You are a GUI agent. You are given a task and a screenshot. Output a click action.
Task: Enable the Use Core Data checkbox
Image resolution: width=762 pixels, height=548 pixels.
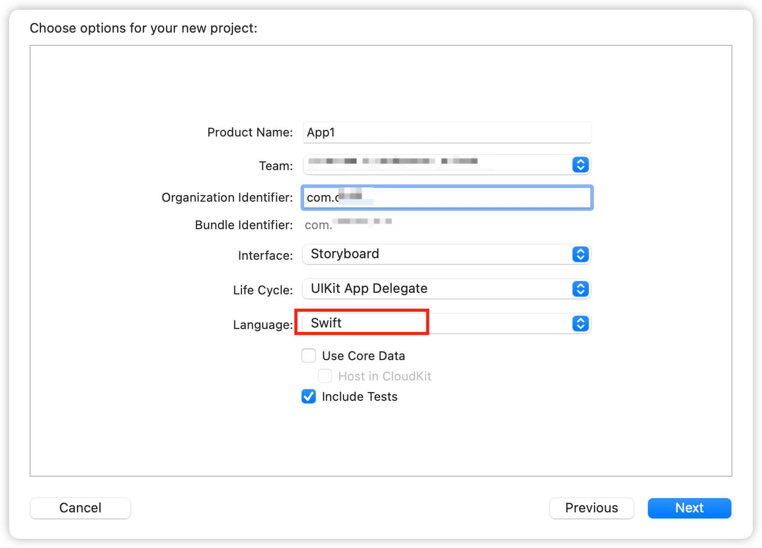[x=309, y=355]
